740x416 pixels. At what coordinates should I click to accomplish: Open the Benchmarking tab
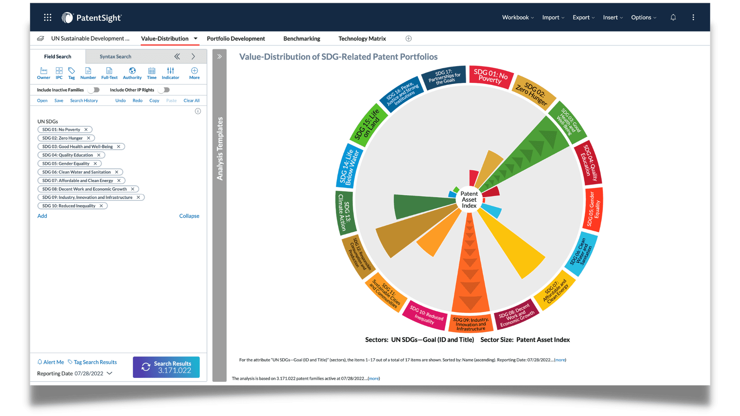(x=301, y=39)
